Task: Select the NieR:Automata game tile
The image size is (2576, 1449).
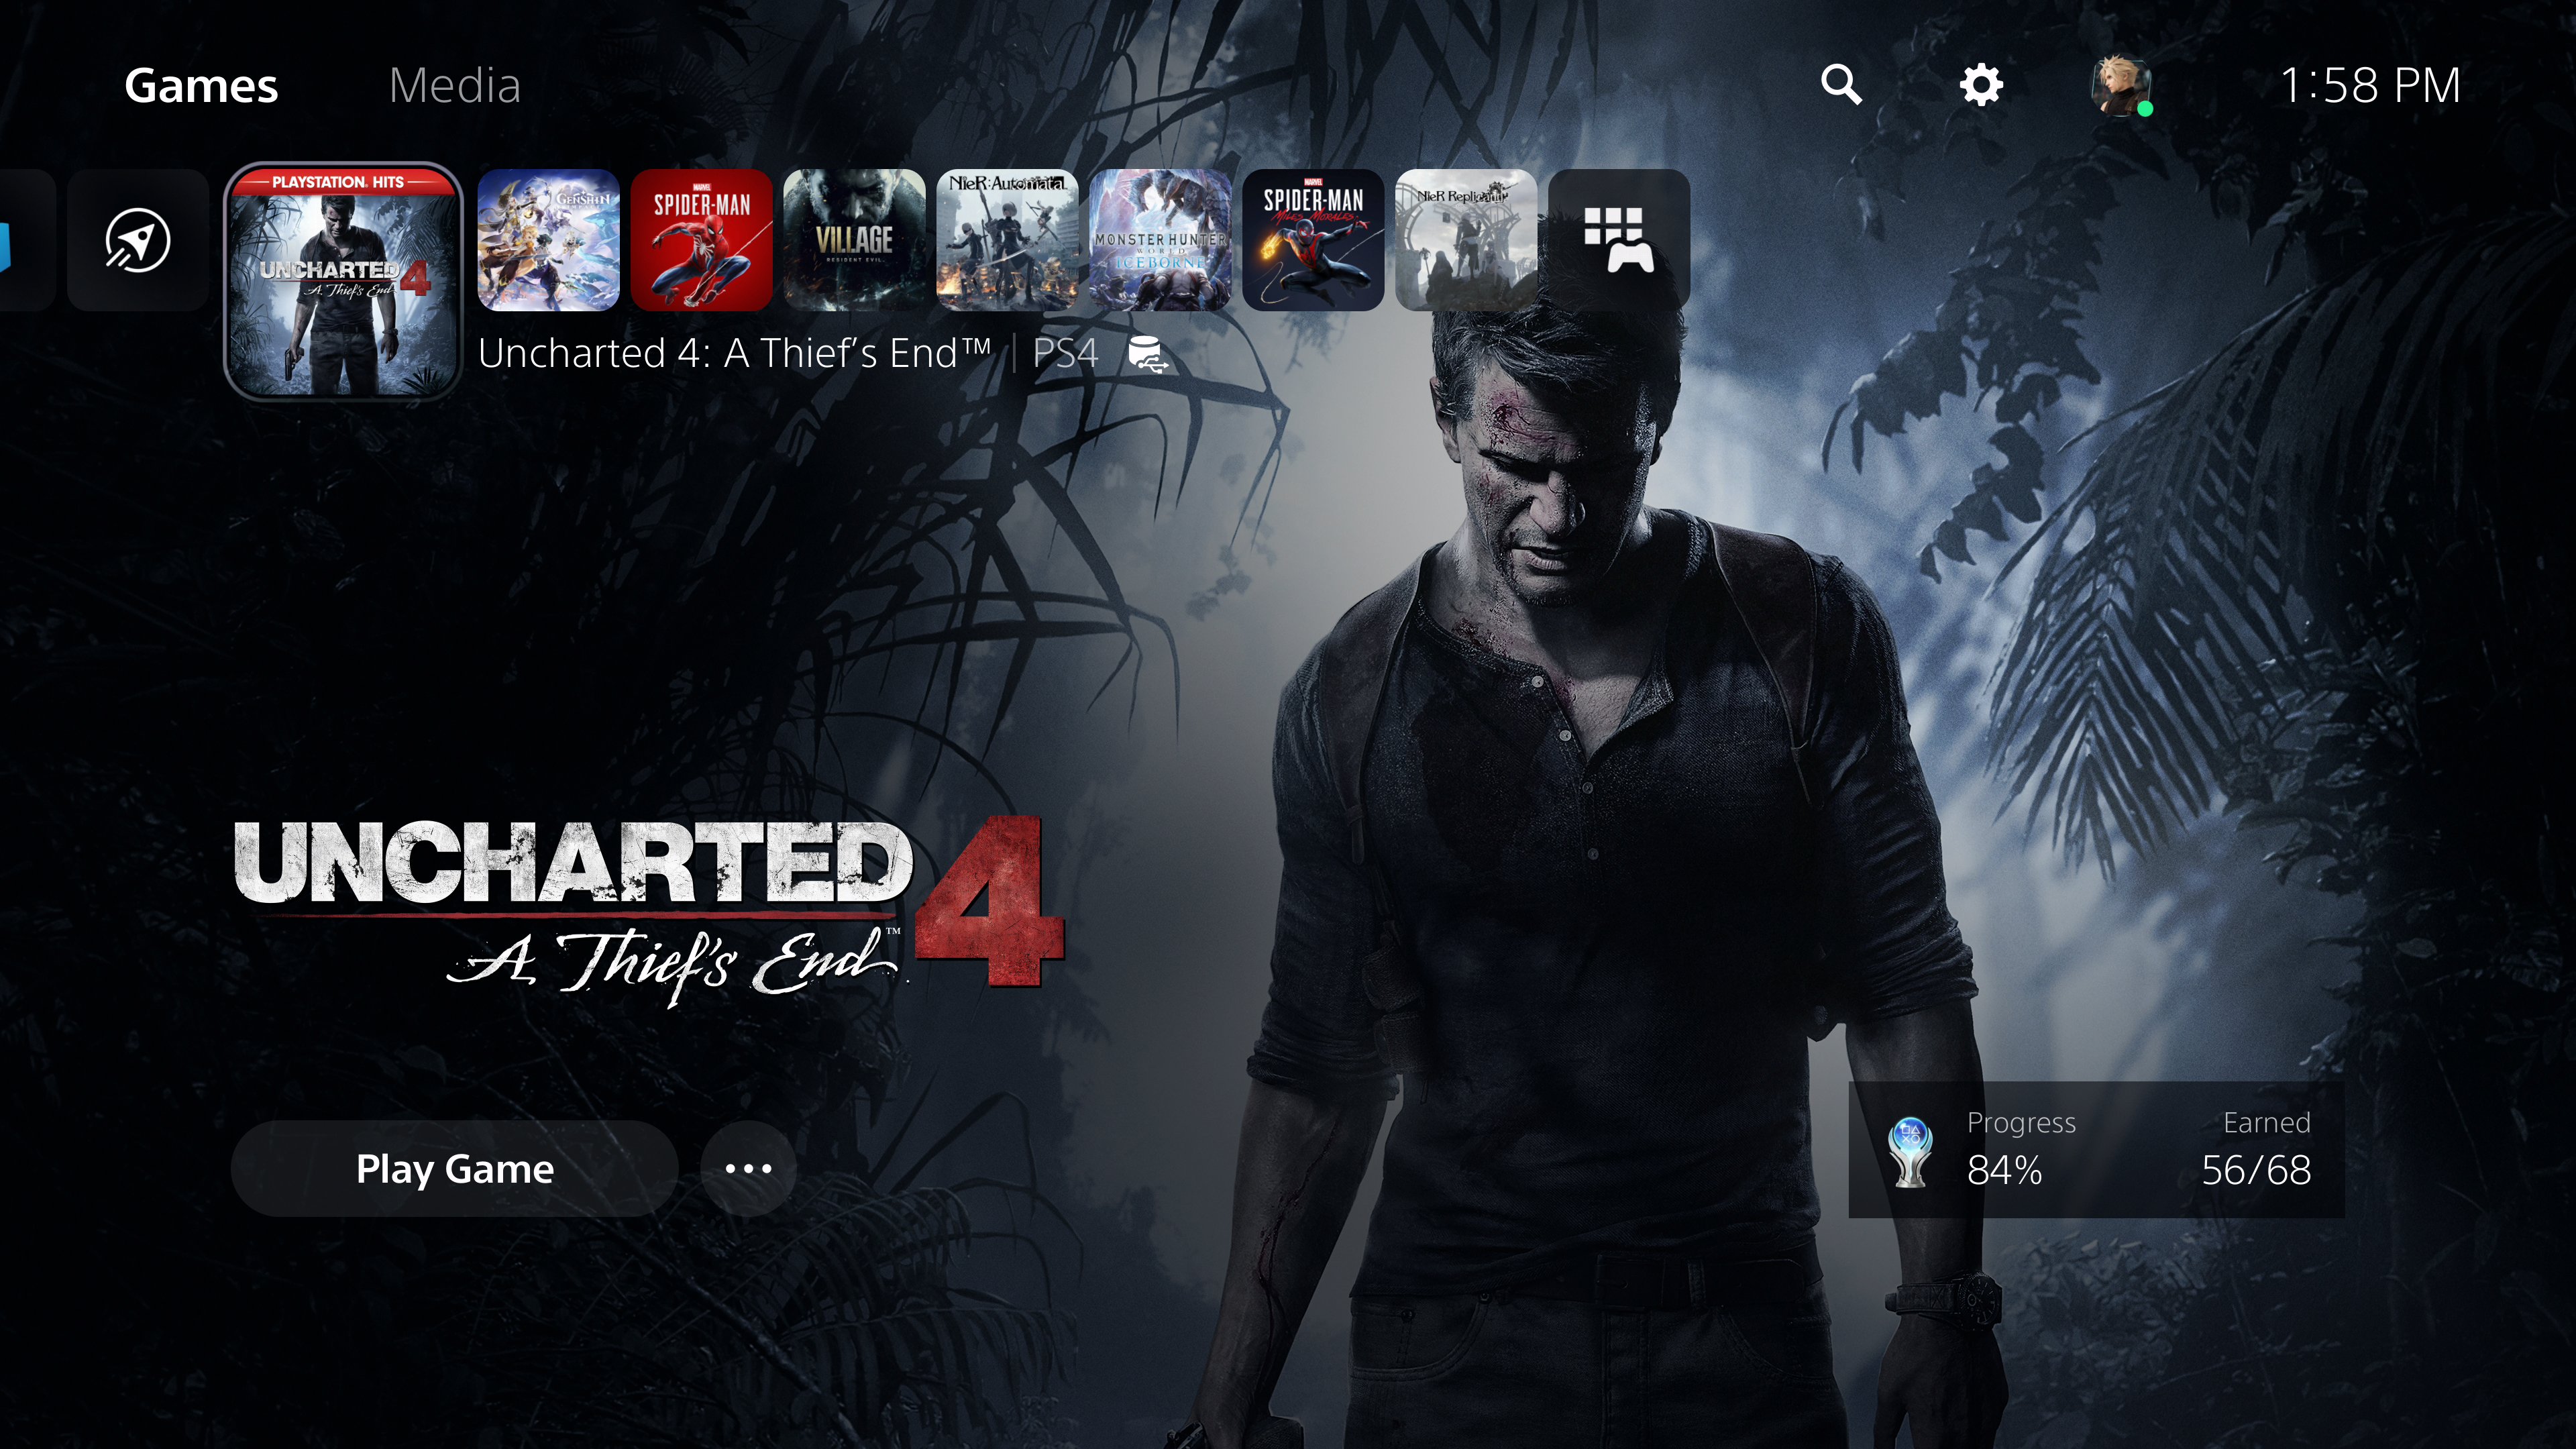Action: (1007, 240)
